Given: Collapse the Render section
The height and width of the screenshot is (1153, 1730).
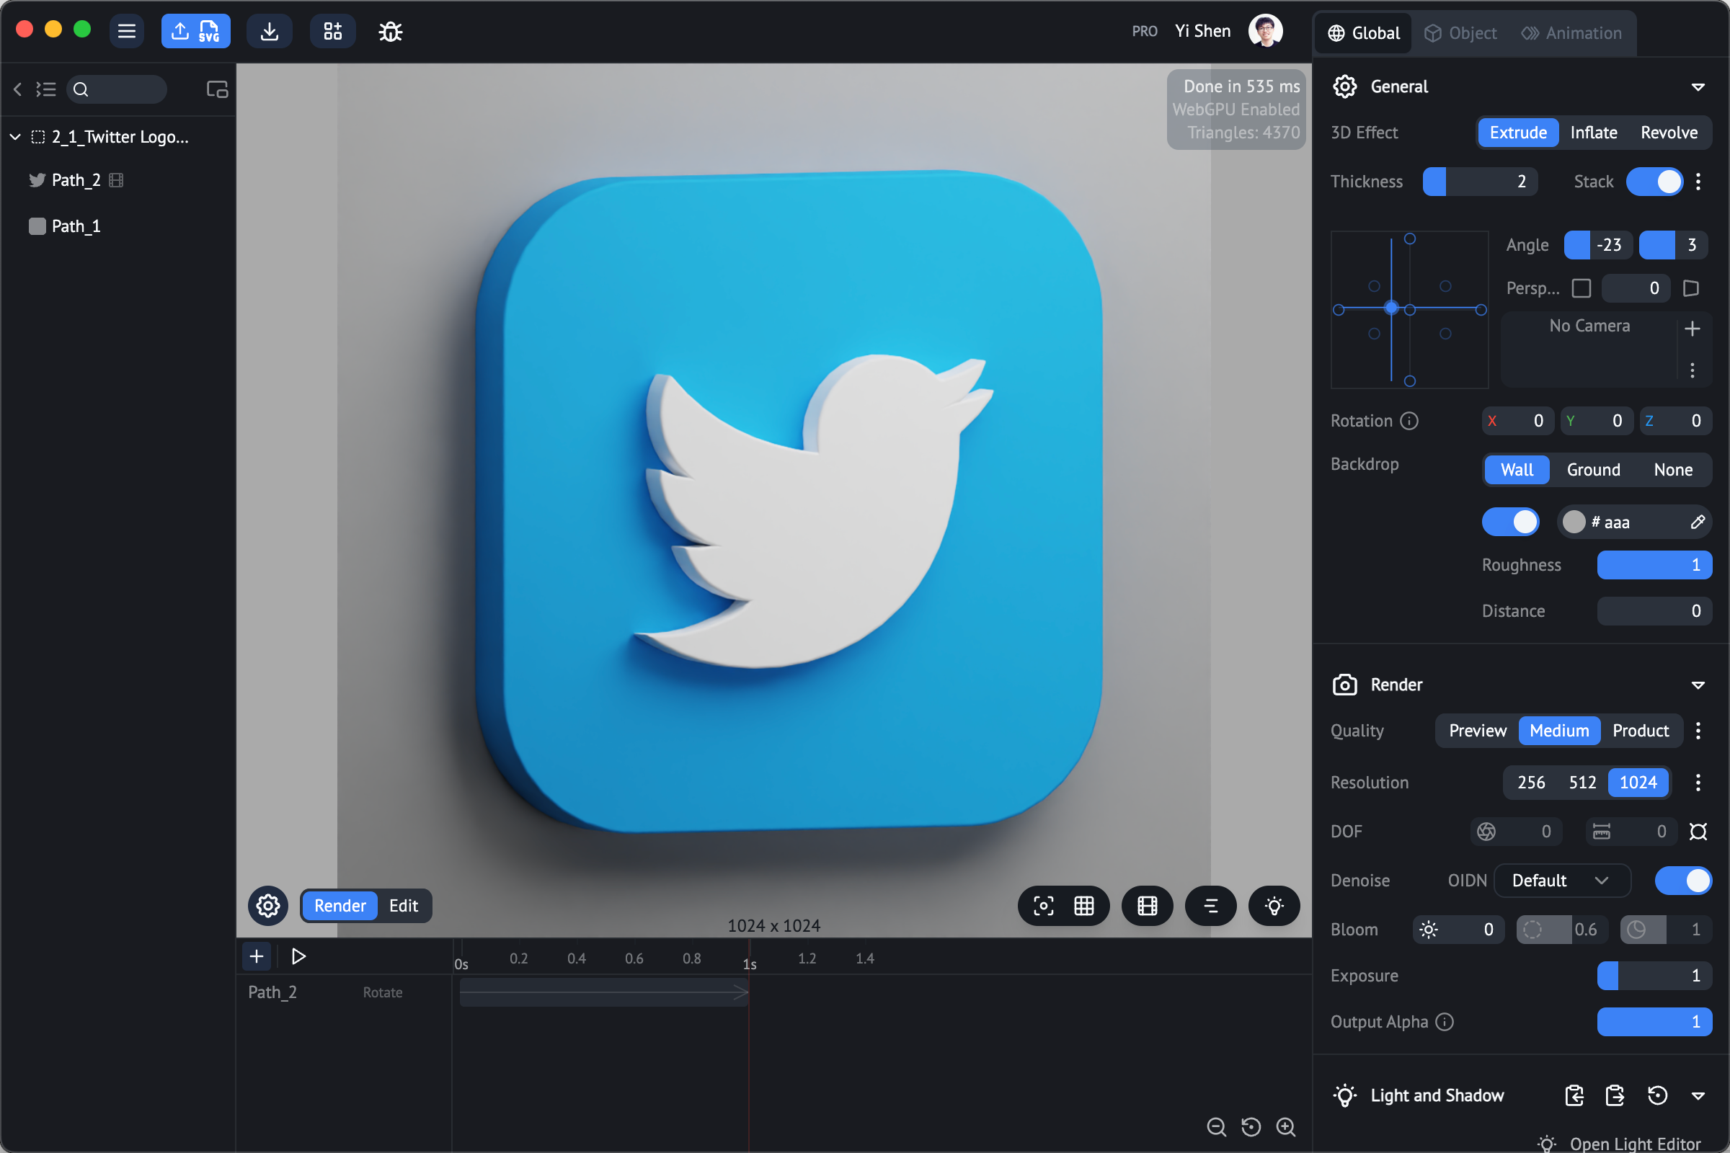Looking at the screenshot, I should click(1698, 685).
